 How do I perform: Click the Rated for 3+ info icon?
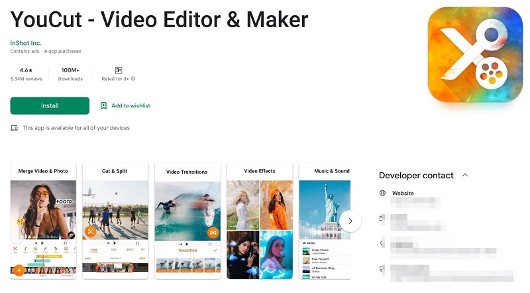pos(133,78)
